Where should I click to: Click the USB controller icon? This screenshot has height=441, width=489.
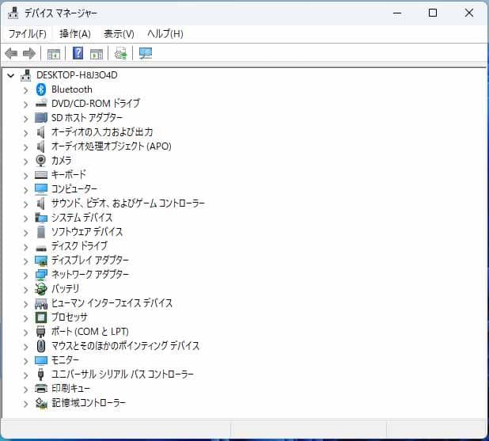coord(41,374)
